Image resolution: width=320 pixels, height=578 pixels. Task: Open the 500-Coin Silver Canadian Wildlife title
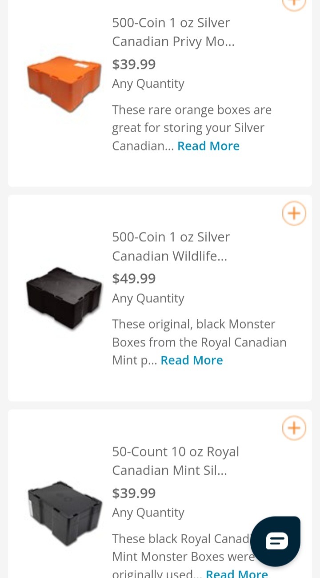[x=171, y=246]
